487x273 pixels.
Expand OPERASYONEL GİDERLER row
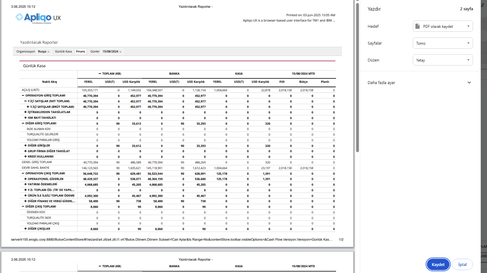(26, 179)
